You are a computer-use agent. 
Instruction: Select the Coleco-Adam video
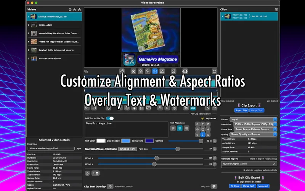54,25
